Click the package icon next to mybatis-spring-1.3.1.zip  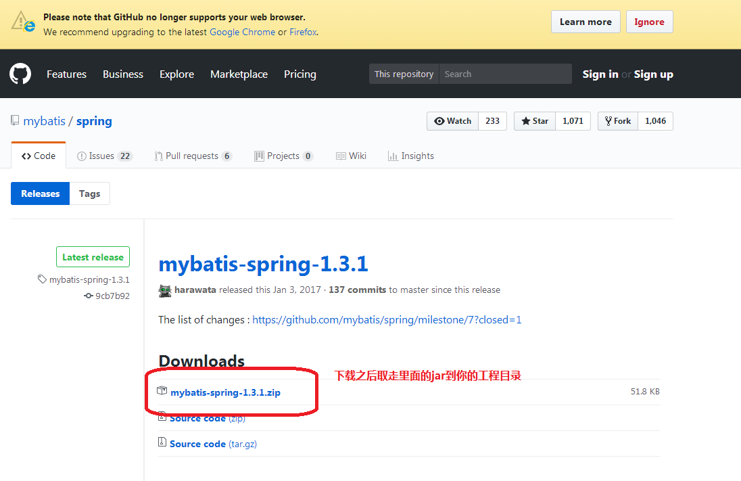pyautogui.click(x=162, y=390)
